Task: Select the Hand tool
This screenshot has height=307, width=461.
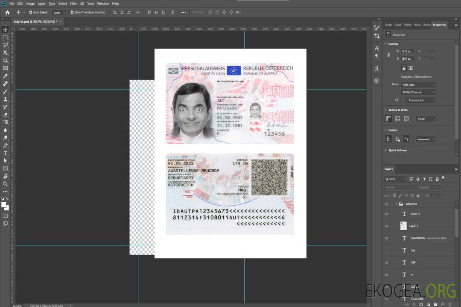Action: click(5, 176)
